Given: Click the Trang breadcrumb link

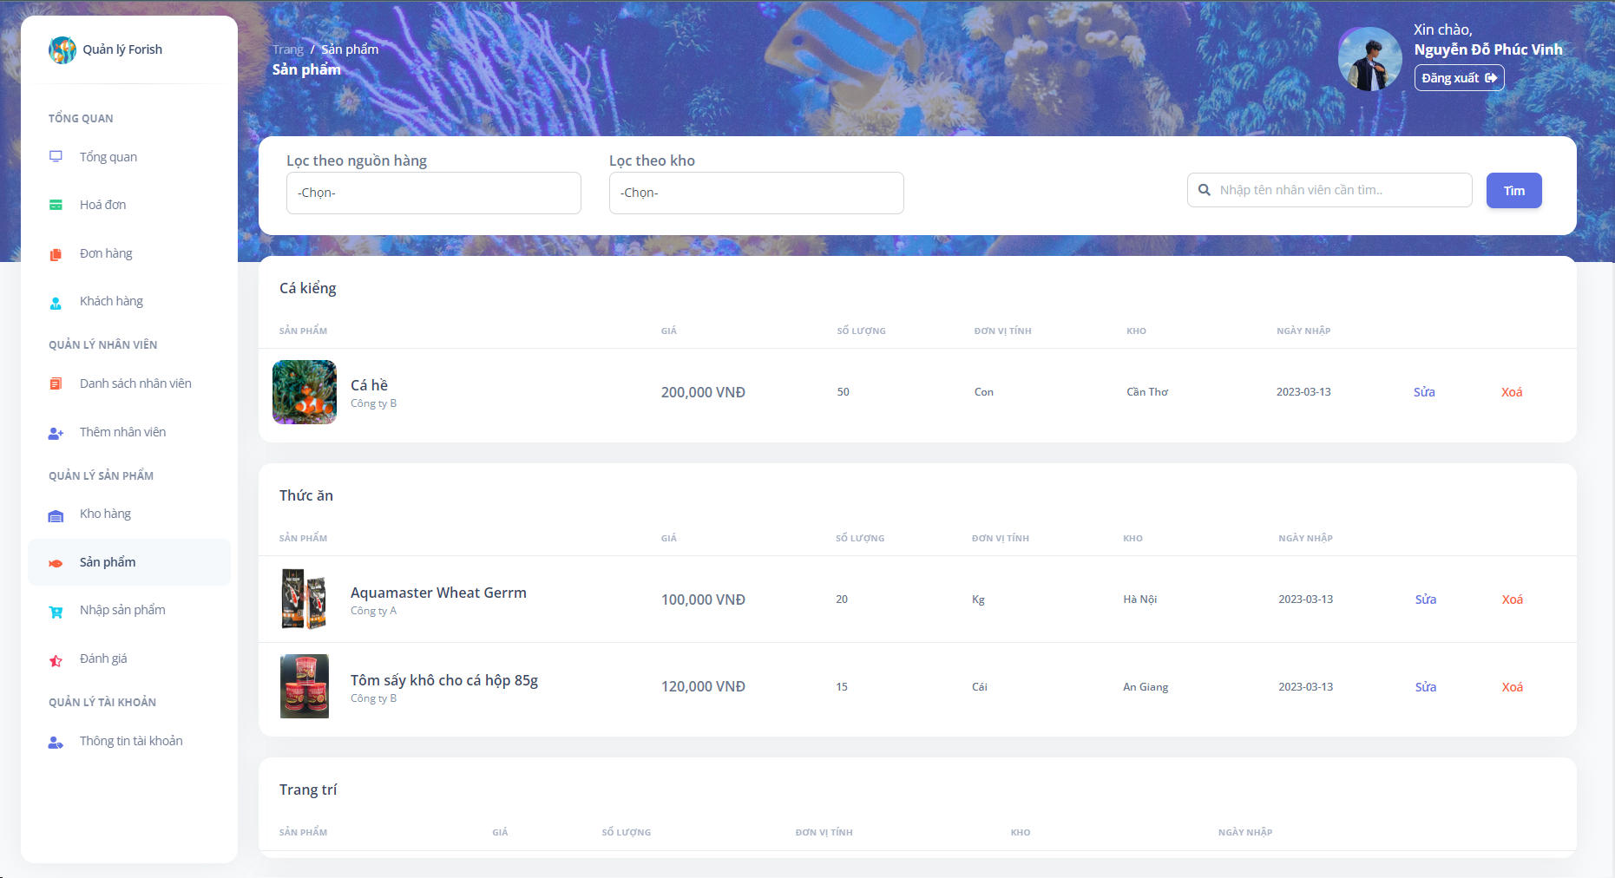Looking at the screenshot, I should [x=288, y=49].
